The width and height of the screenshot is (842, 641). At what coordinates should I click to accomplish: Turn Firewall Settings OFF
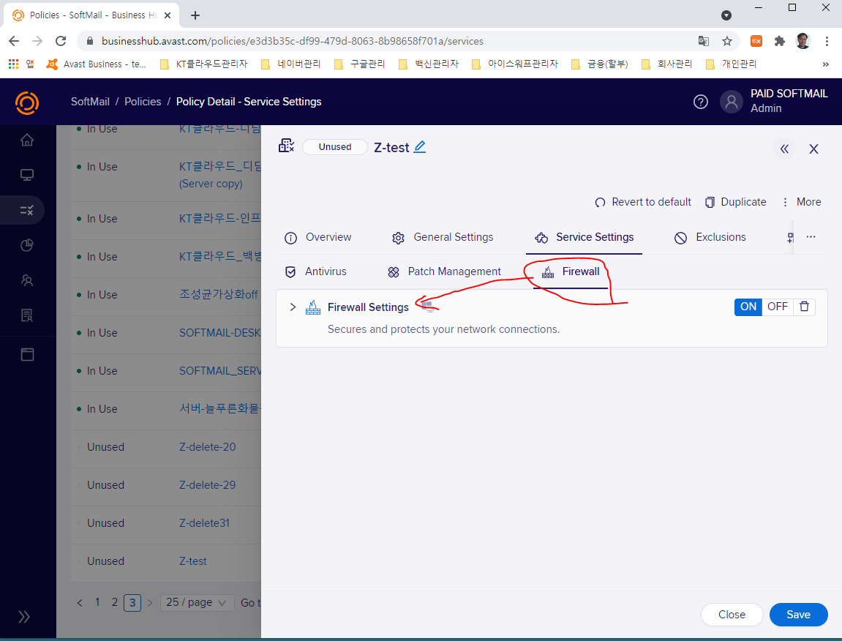(x=777, y=307)
